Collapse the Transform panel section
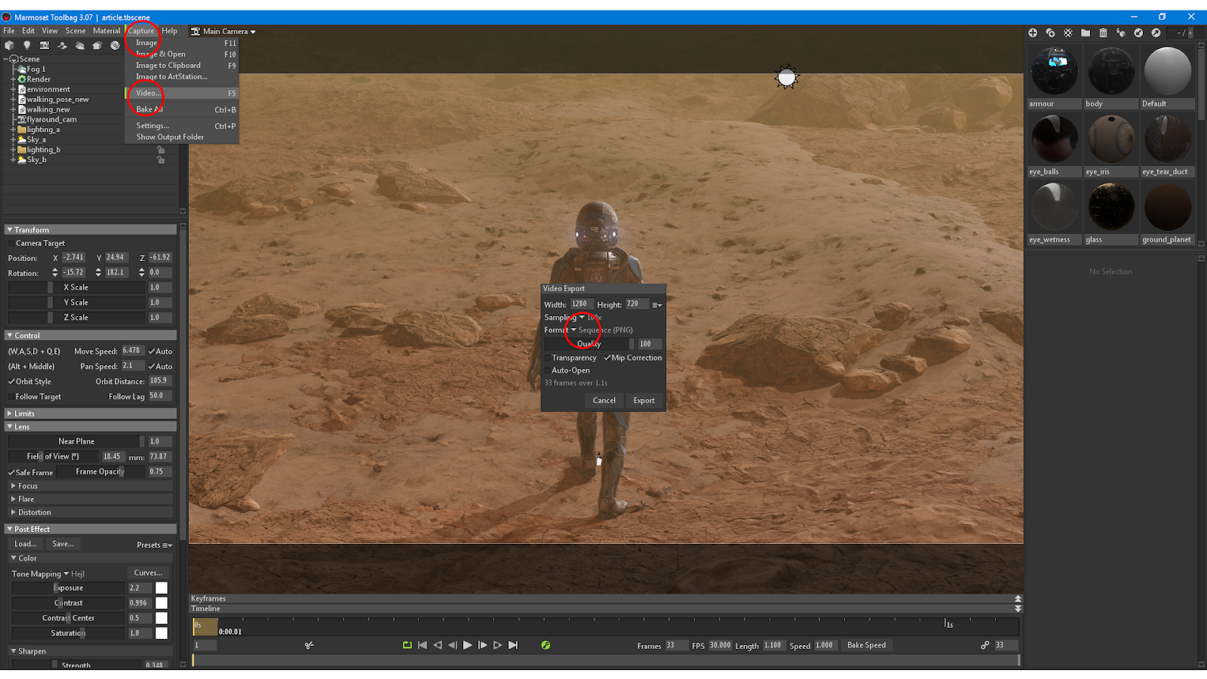The width and height of the screenshot is (1207, 679). pyautogui.click(x=91, y=230)
